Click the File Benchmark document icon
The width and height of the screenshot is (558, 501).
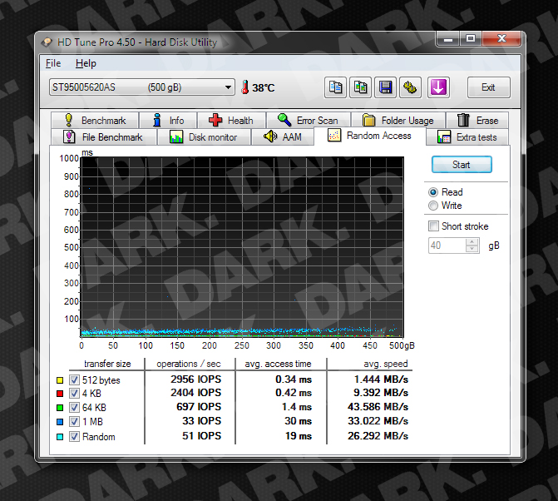point(69,136)
